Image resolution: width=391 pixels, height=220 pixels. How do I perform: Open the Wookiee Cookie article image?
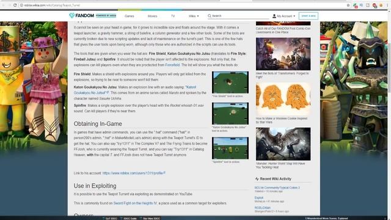pyautogui.click(x=283, y=99)
